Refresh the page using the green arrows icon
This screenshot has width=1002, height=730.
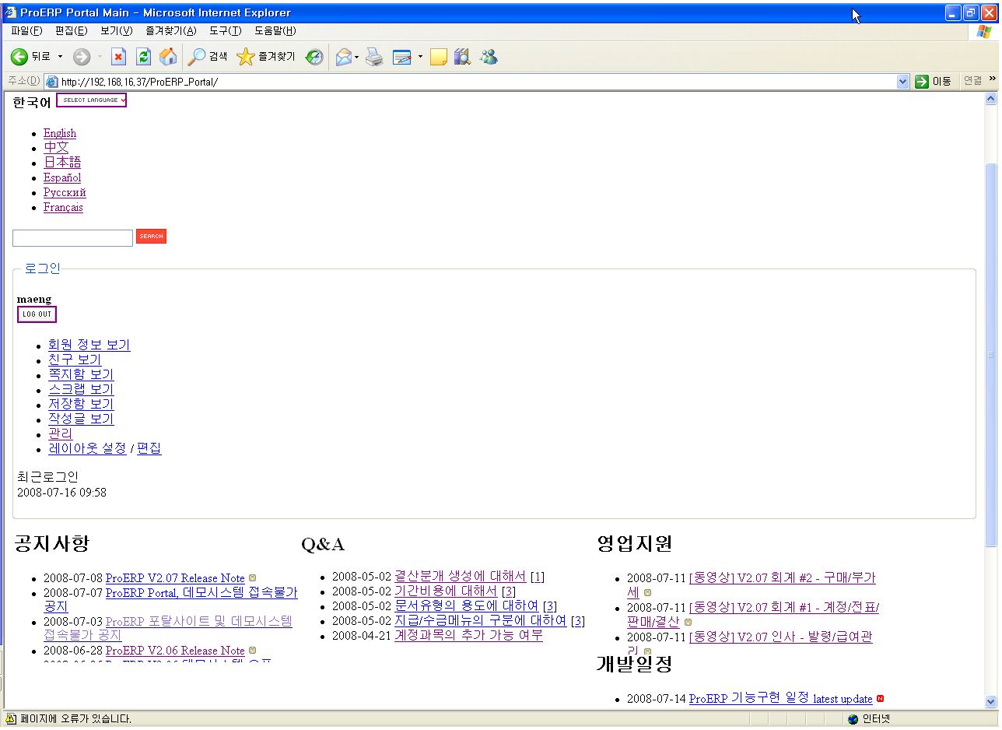pyautogui.click(x=143, y=57)
